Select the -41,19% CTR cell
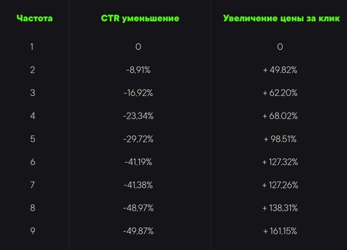This screenshot has height=250, width=347. 138,162
